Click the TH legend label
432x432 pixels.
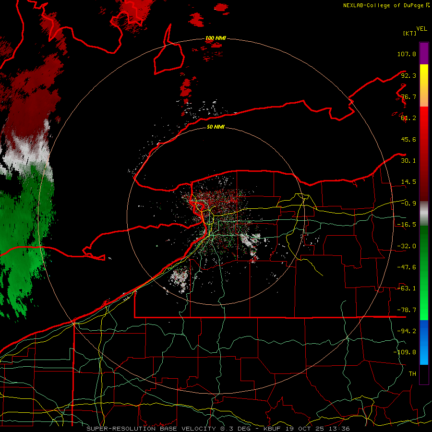[412, 374]
